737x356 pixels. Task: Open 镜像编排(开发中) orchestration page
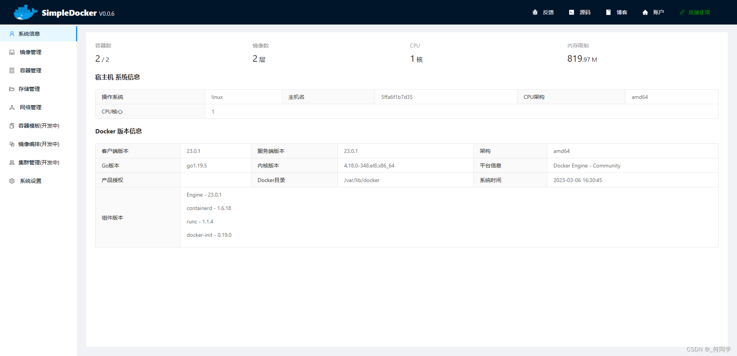pos(39,144)
